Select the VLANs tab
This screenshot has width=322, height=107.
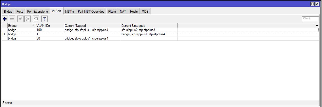pyautogui.click(x=56, y=11)
